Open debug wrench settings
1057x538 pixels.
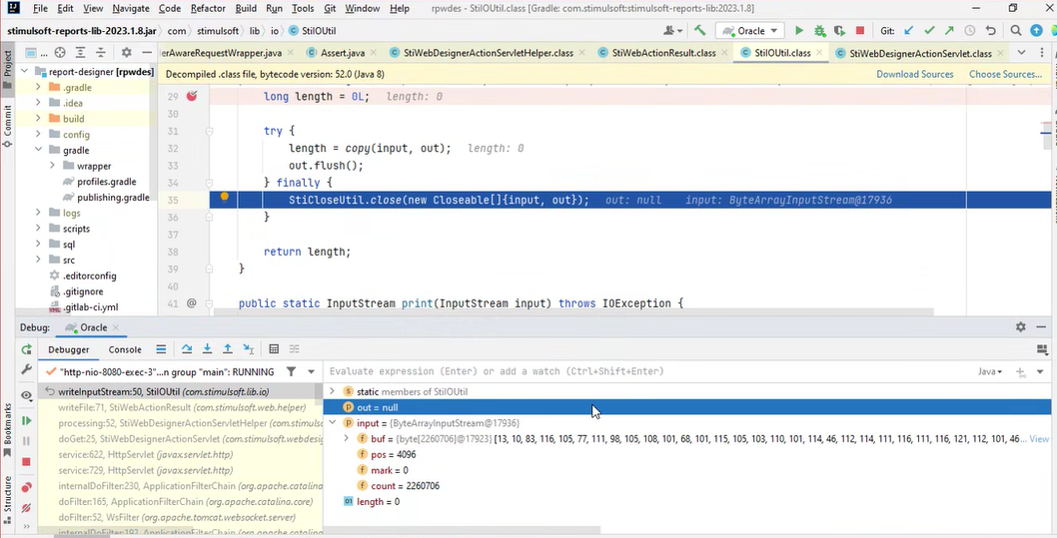click(26, 369)
